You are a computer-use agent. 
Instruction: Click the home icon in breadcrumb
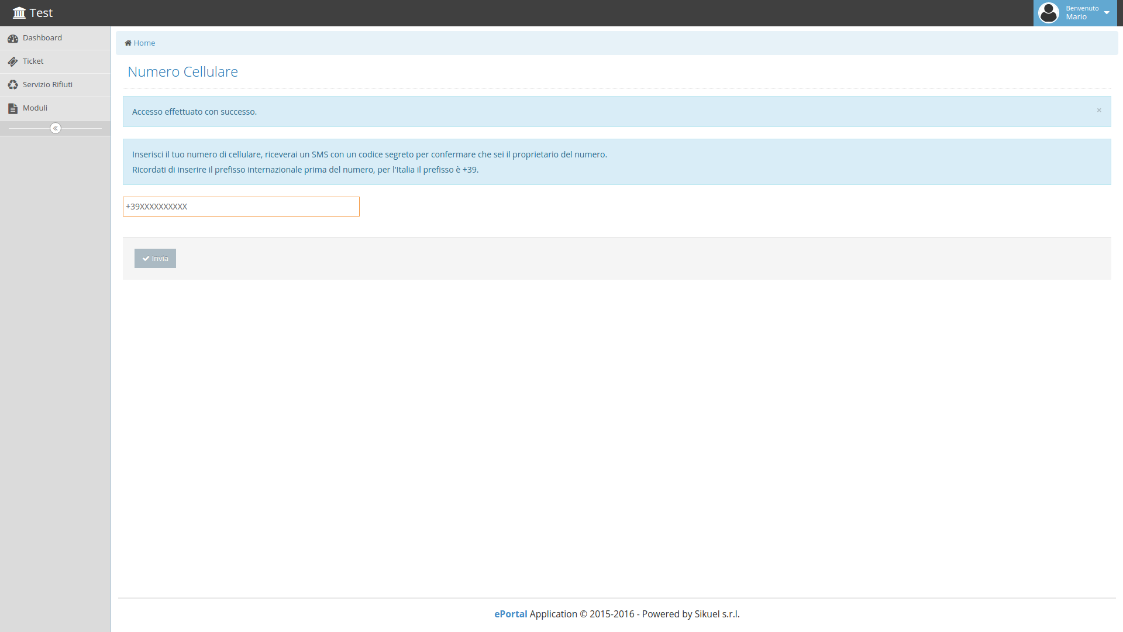pos(128,43)
